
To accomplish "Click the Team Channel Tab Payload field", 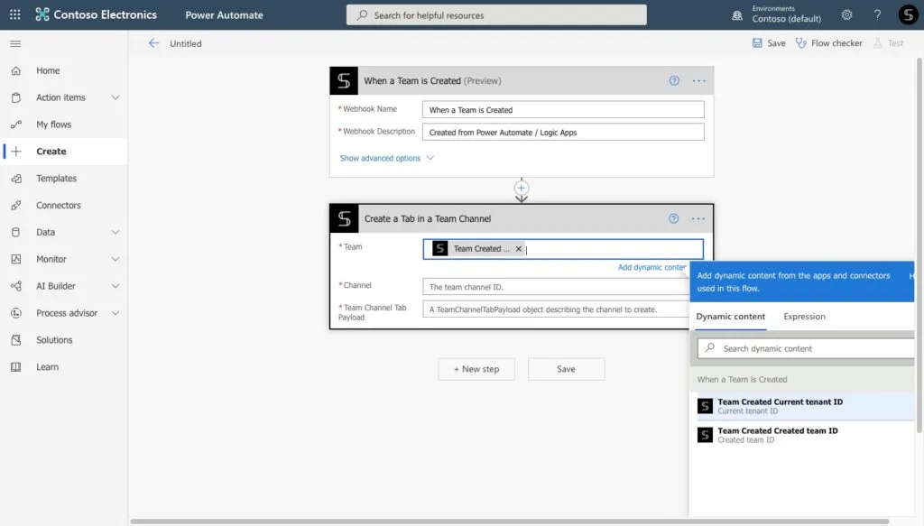I will [556, 309].
